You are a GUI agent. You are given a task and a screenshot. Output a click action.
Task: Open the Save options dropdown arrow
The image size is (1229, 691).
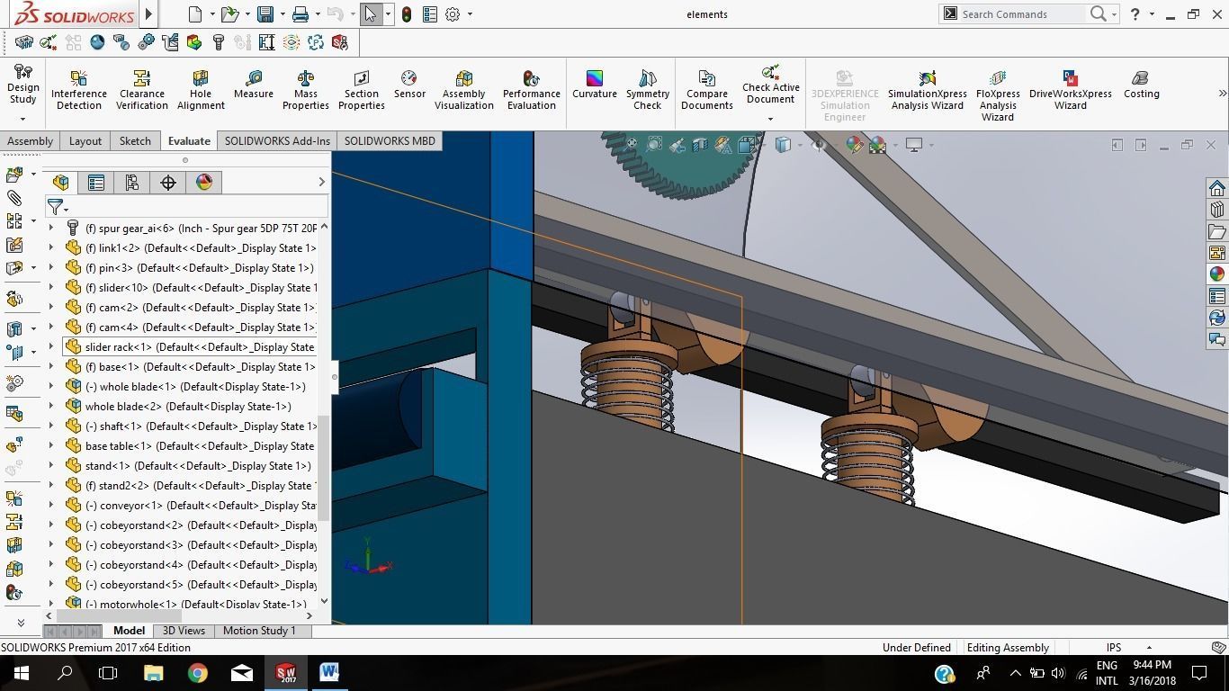coord(283,14)
